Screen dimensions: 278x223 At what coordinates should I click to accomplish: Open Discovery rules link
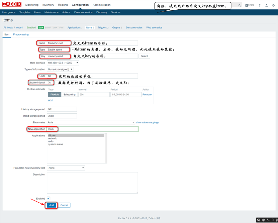[x=134, y=28]
